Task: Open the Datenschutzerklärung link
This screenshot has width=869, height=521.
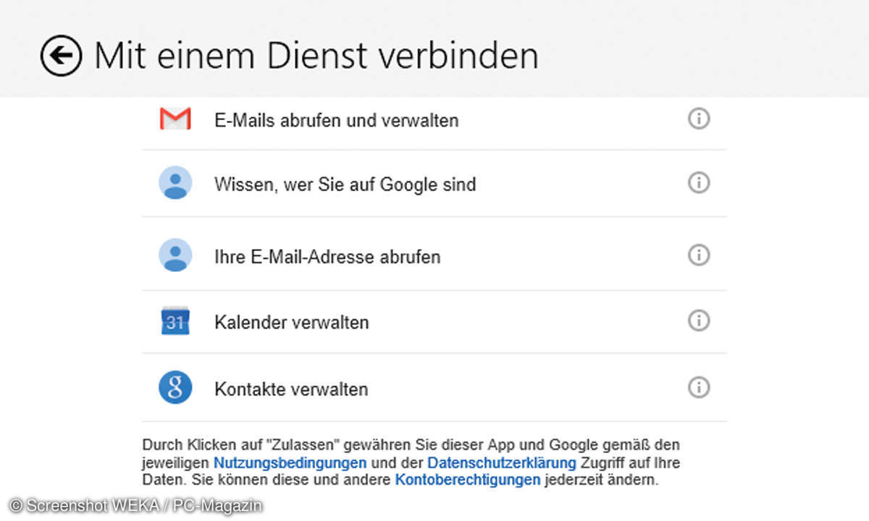Action: click(502, 462)
